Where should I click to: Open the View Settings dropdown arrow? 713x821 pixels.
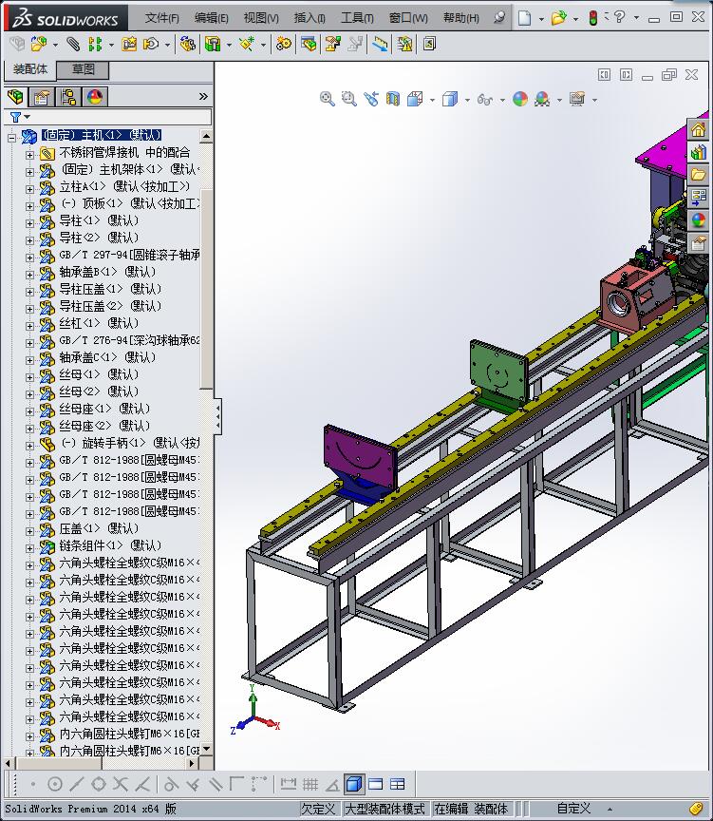[594, 100]
